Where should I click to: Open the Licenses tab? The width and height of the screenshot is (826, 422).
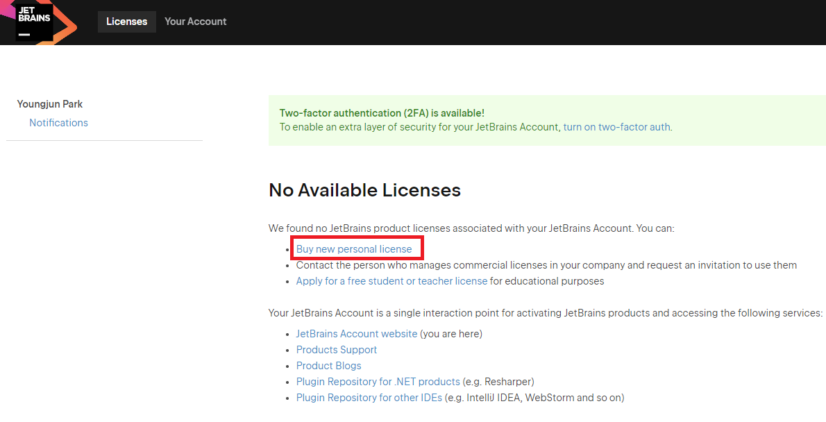coord(127,22)
